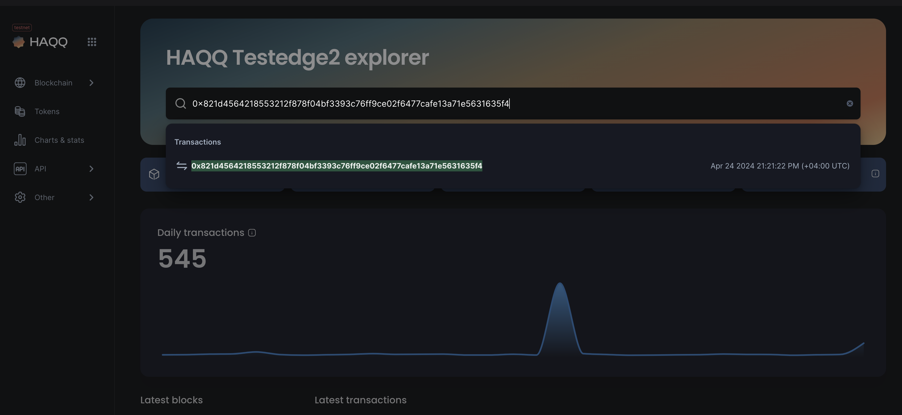The width and height of the screenshot is (902, 415).
Task: Expand the Blockchain menu chevron
Action: point(91,83)
